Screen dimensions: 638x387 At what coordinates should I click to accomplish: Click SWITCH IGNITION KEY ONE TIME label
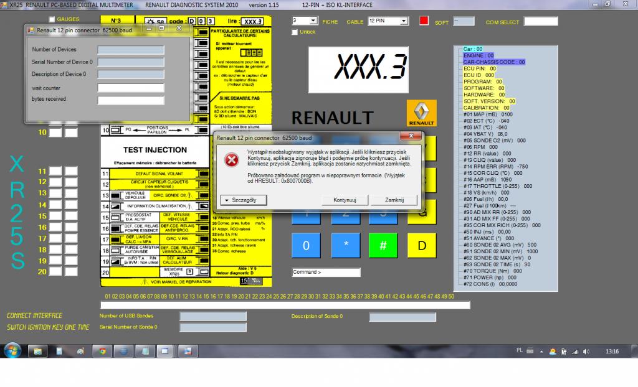point(48,327)
